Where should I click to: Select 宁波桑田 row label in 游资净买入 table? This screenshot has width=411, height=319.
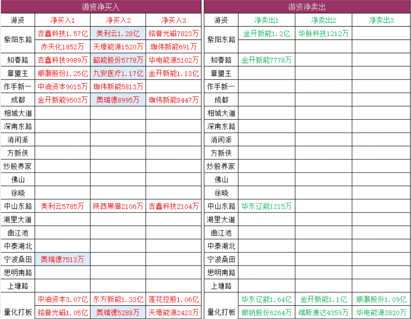tap(18, 260)
